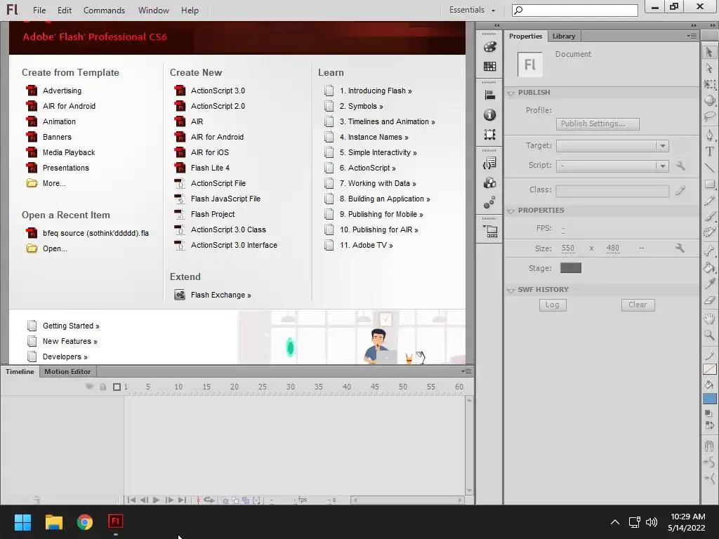The width and height of the screenshot is (719, 539).
Task: Toggle the timeline Loop playback button
Action: [x=209, y=500]
